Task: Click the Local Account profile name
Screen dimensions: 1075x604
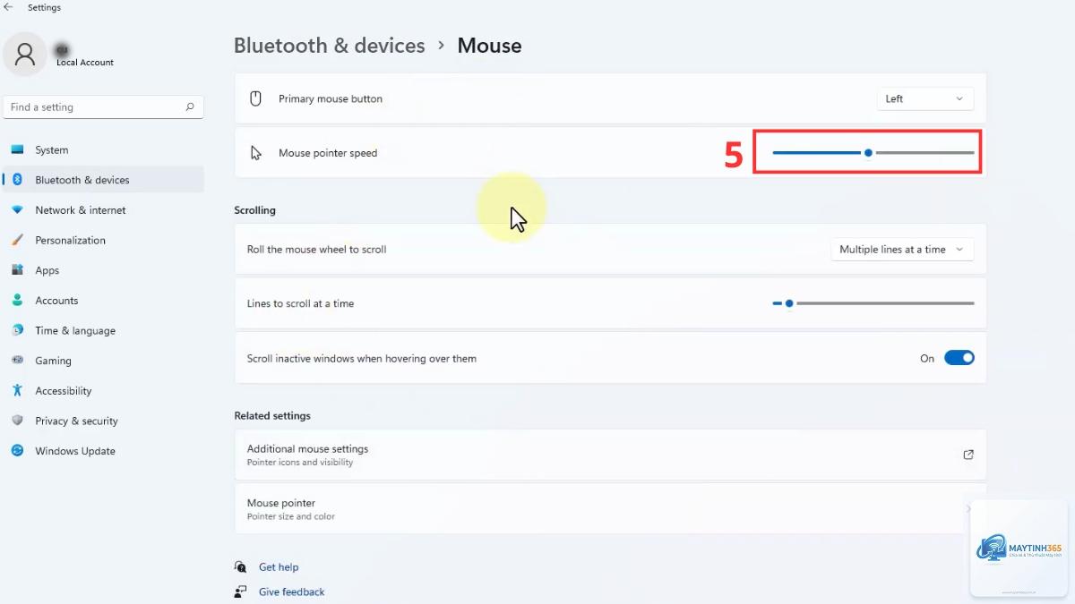Action: point(85,63)
